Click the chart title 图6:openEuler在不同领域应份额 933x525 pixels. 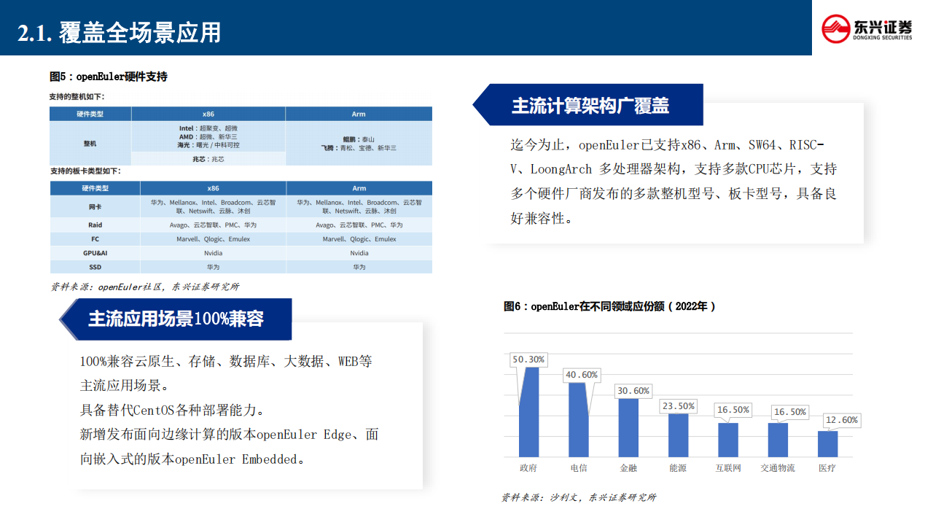click(x=610, y=306)
